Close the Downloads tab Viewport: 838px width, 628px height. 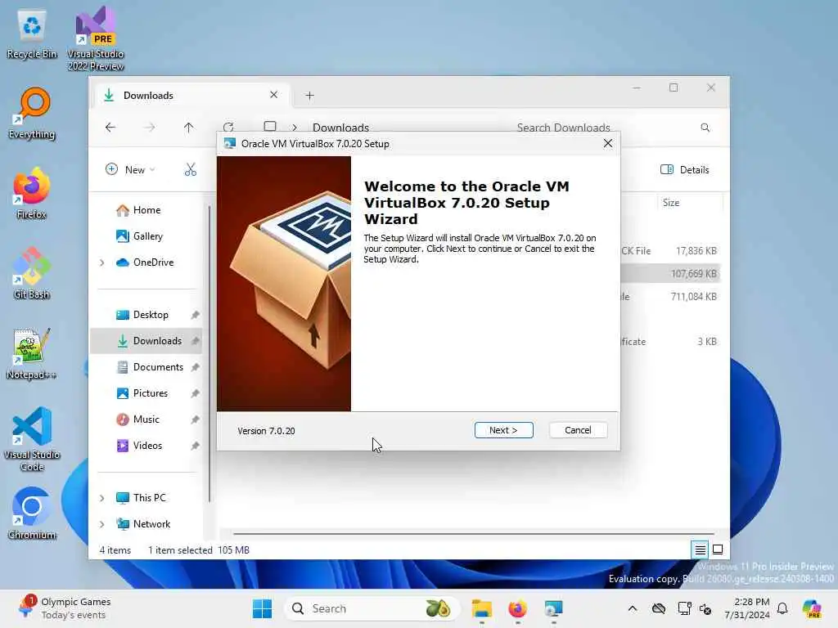[273, 95]
